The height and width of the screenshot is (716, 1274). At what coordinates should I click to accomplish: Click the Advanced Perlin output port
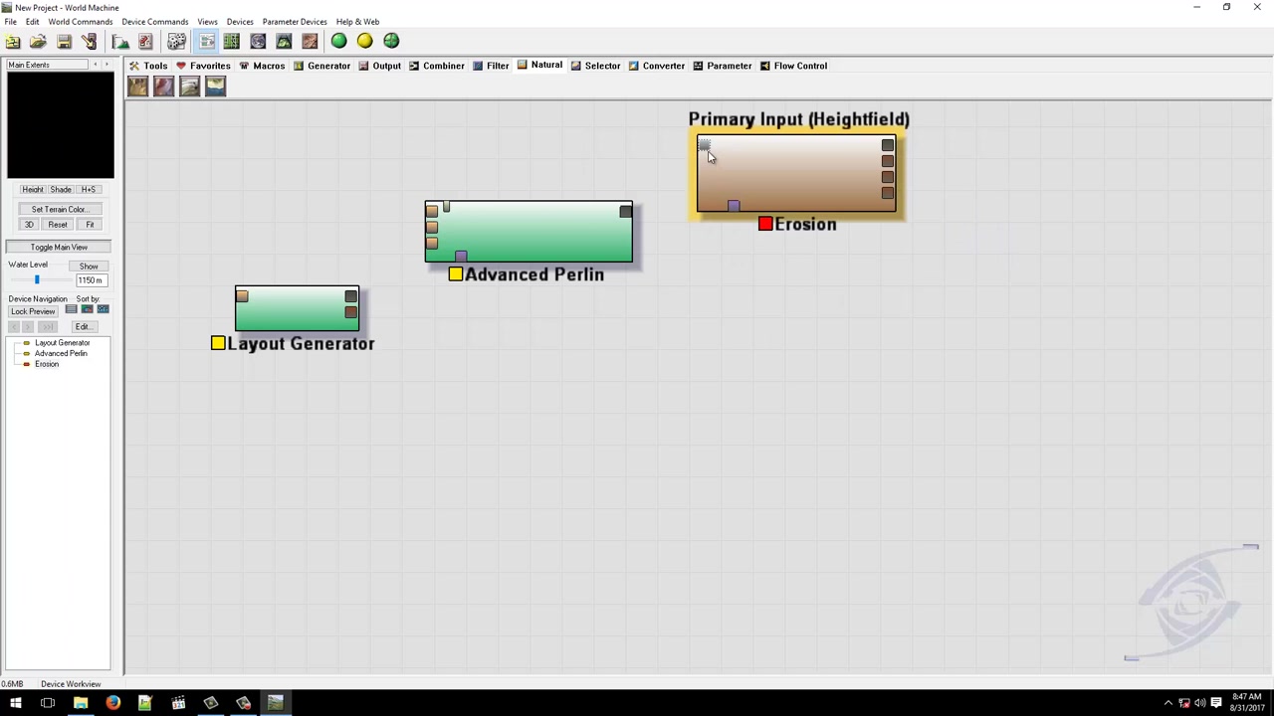(x=625, y=211)
